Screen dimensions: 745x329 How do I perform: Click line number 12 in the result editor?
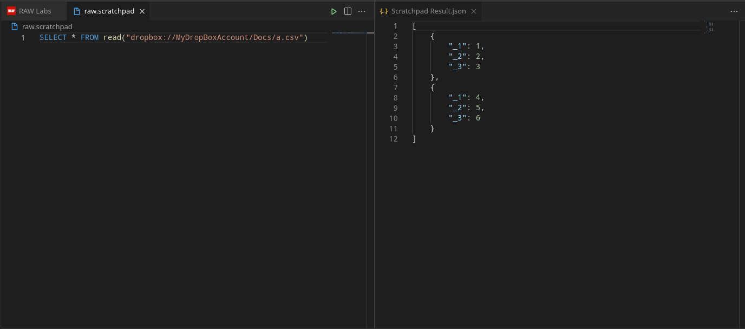[393, 139]
